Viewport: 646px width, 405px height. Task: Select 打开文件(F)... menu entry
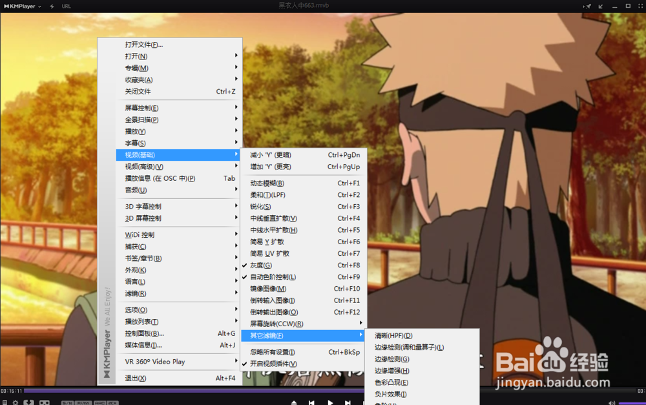tap(179, 45)
